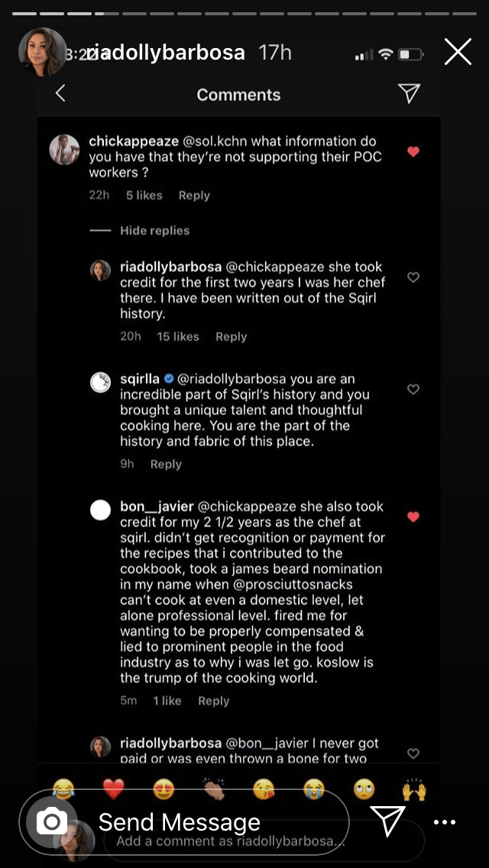The height and width of the screenshot is (868, 489).
Task: Collapse thread with Hide replies
Action: [154, 231]
